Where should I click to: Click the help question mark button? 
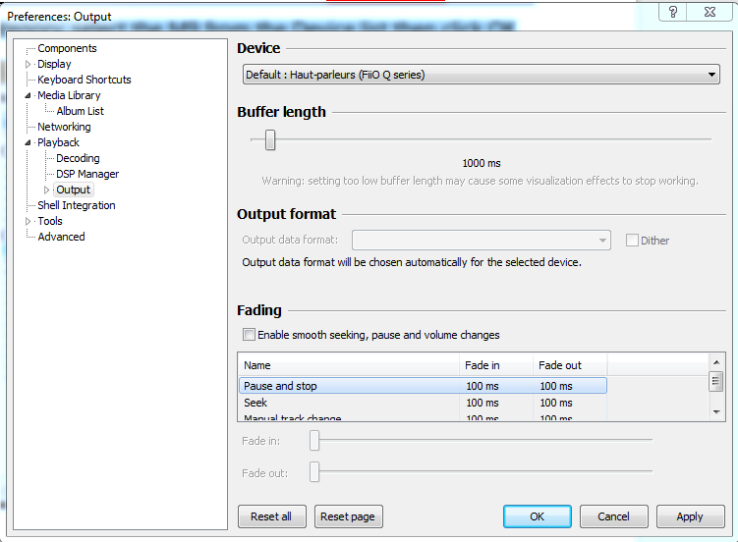point(672,12)
